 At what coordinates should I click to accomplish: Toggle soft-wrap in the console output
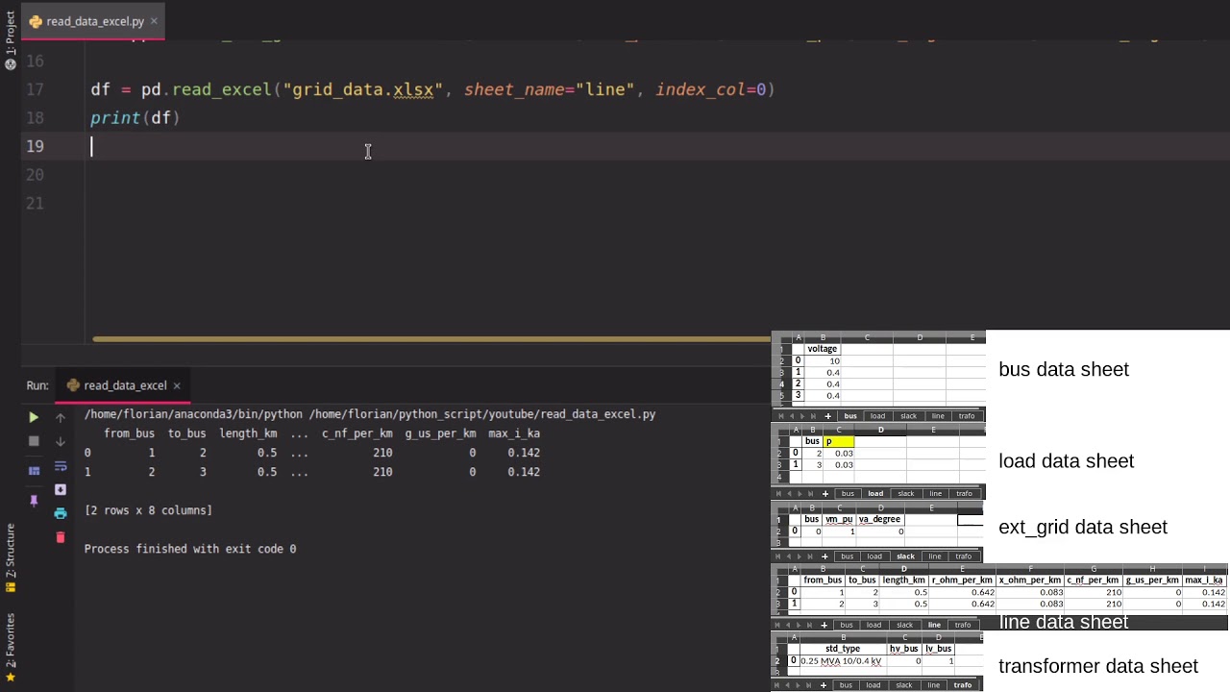coord(61,466)
